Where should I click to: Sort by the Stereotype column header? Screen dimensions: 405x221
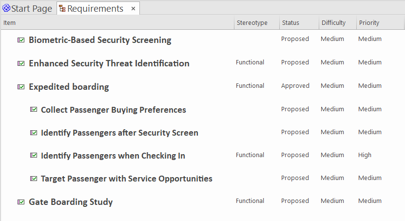[257, 23]
